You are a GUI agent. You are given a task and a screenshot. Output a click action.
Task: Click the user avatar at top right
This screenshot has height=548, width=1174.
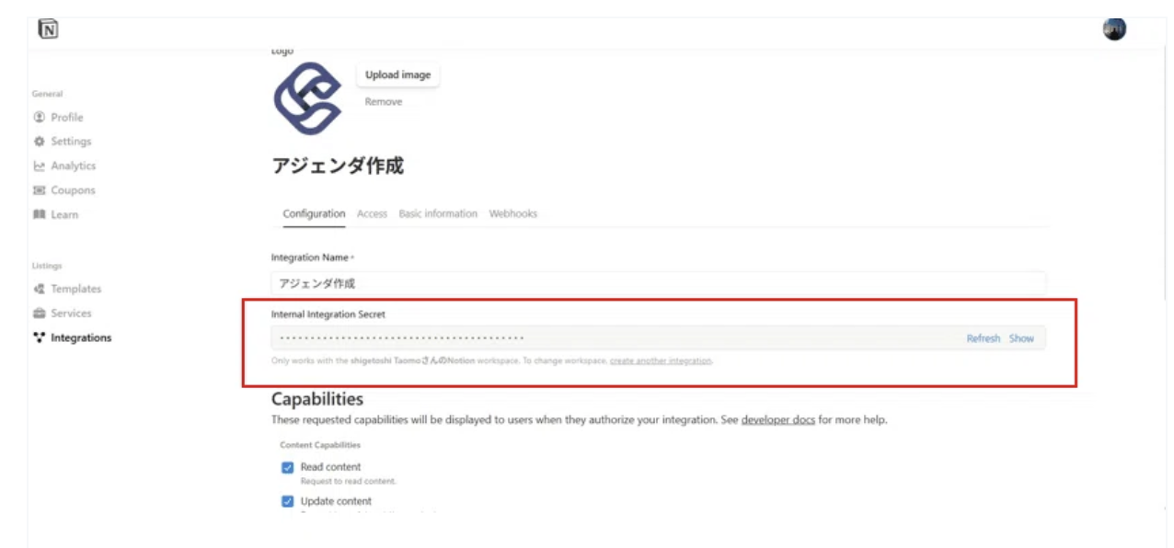coord(1114,29)
